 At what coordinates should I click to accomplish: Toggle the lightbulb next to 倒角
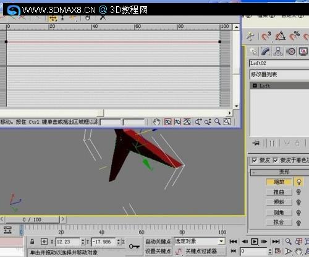(x=298, y=212)
